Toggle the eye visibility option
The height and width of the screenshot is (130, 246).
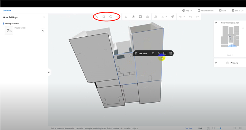tap(181, 17)
